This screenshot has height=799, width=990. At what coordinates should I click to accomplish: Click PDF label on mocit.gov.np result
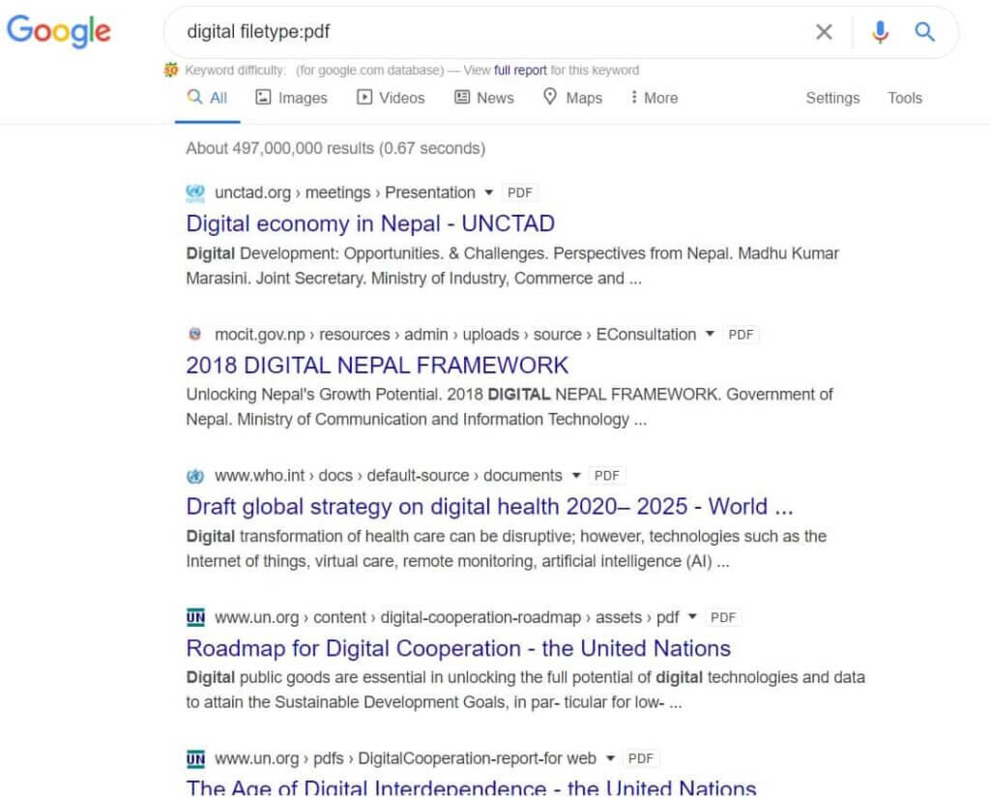click(742, 334)
